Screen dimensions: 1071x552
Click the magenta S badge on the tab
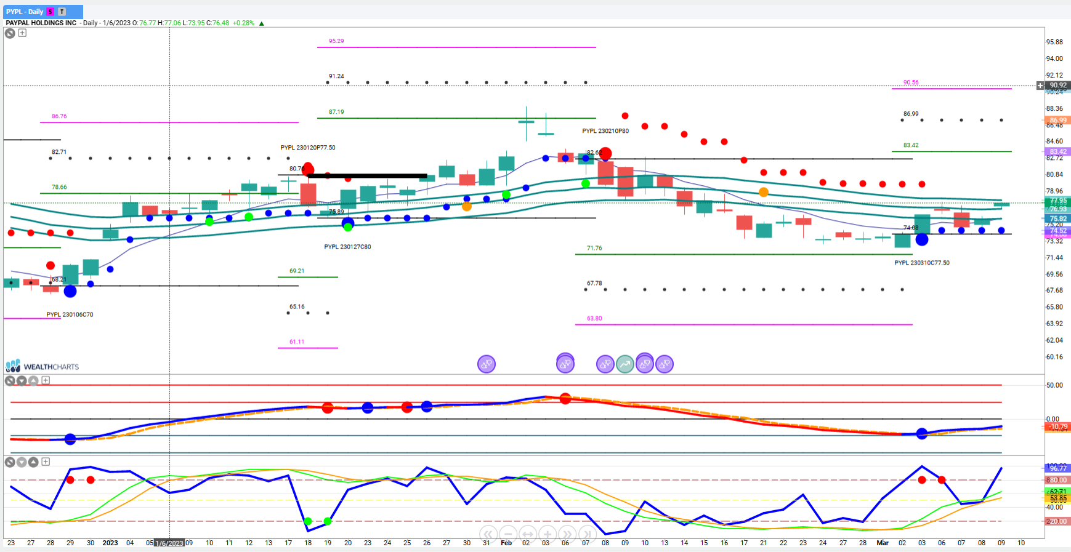click(x=51, y=12)
